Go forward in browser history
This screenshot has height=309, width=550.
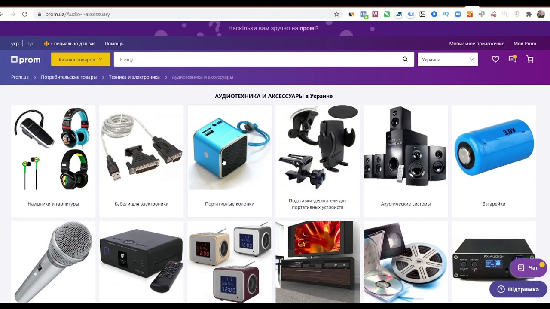pyautogui.click(x=13, y=14)
